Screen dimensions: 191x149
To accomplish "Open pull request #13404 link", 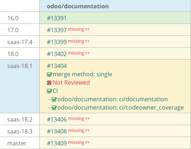I will [x=57, y=66].
